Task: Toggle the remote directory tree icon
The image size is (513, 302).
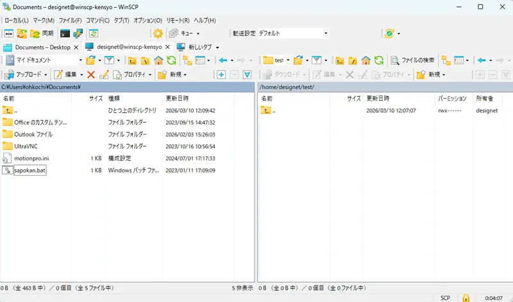Action: pyautogui.click(x=446, y=60)
